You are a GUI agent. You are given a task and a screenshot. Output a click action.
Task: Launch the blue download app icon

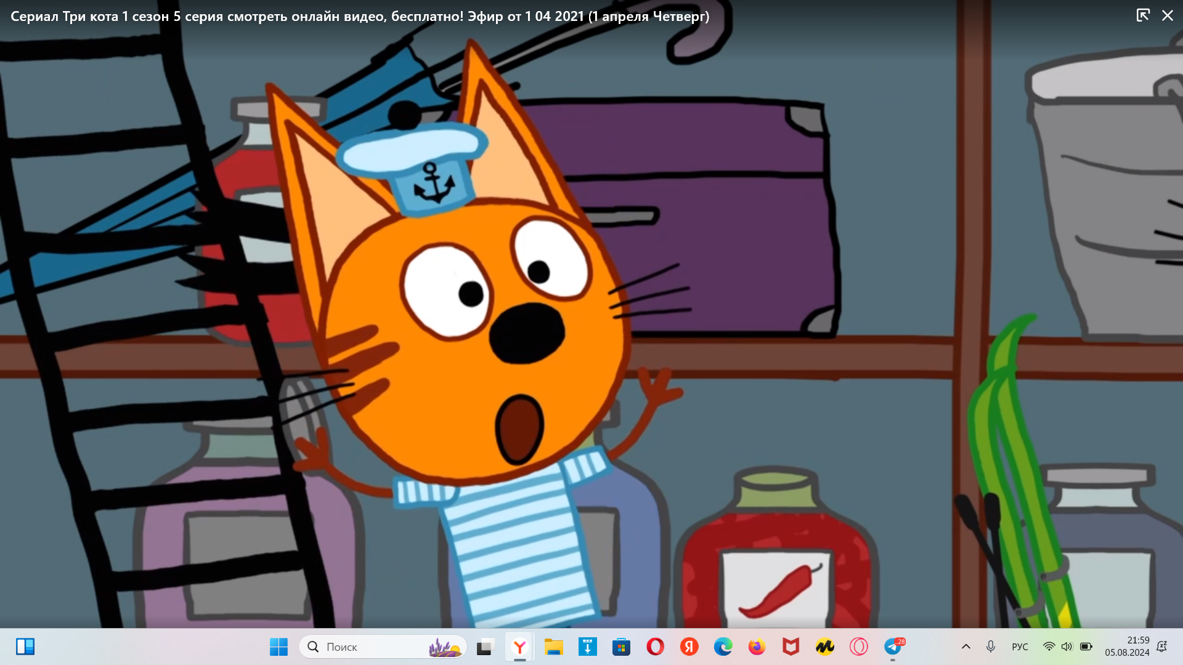(x=588, y=647)
